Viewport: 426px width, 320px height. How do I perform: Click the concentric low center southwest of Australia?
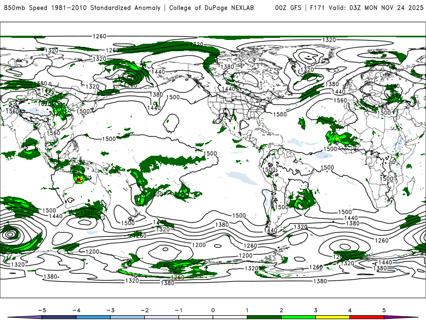click(x=10, y=234)
